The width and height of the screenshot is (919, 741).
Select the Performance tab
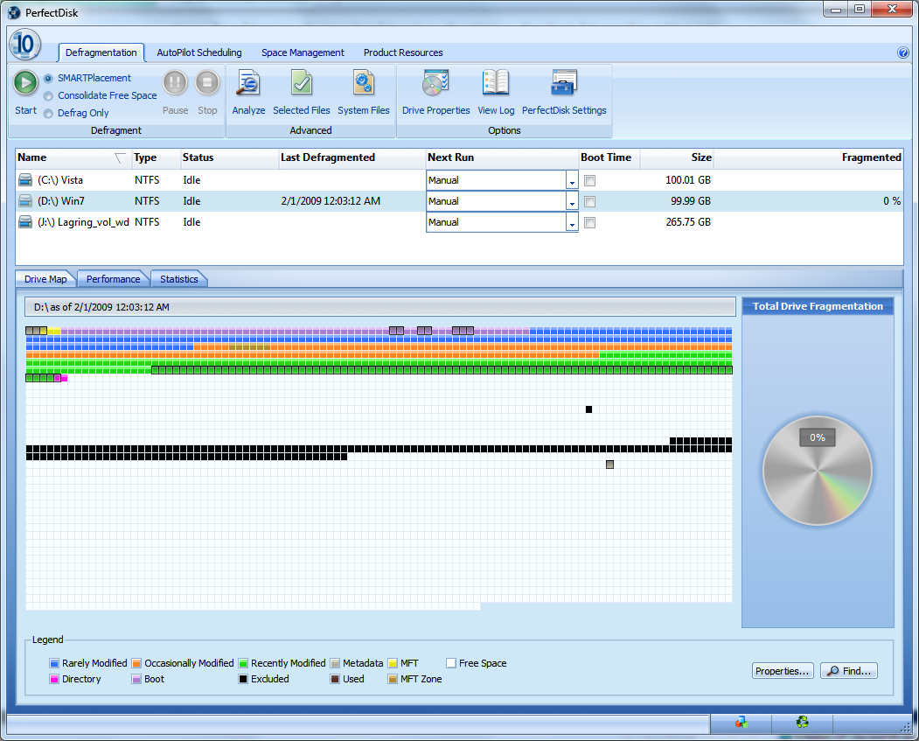click(113, 279)
